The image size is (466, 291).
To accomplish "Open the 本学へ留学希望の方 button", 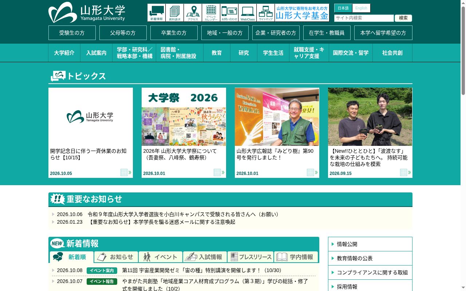I will tap(383, 33).
